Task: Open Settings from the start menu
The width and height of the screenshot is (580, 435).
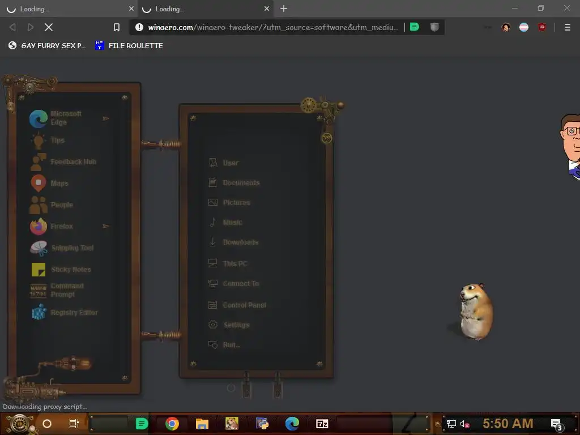Action: [x=229, y=325]
